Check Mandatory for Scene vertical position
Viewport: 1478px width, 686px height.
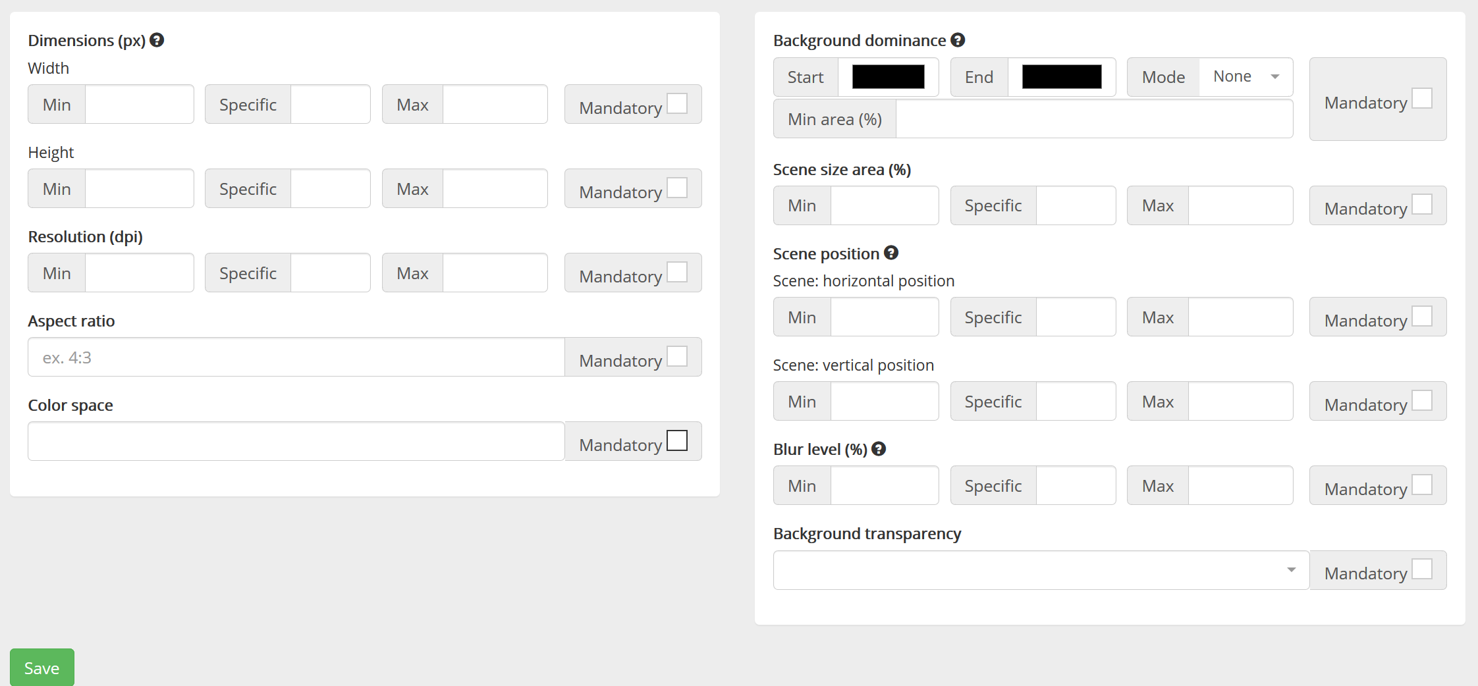pos(1422,401)
